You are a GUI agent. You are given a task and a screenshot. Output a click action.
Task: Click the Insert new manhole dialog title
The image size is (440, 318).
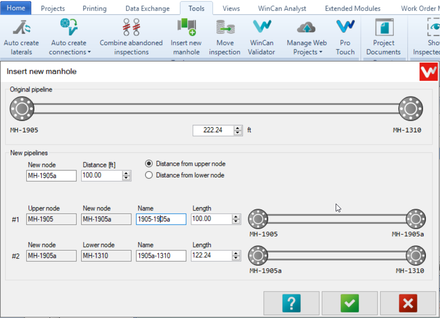[42, 71]
